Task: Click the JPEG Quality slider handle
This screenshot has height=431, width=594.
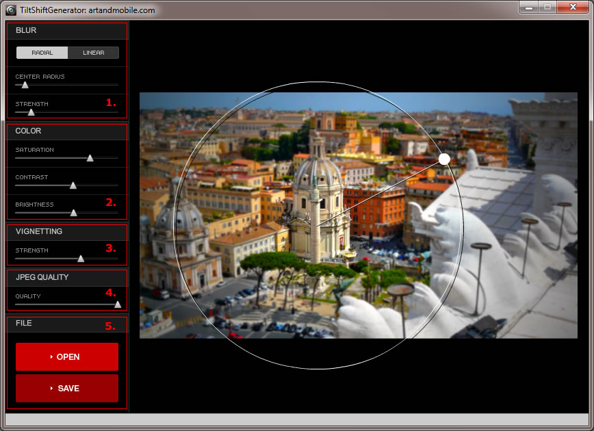Action: [117, 304]
